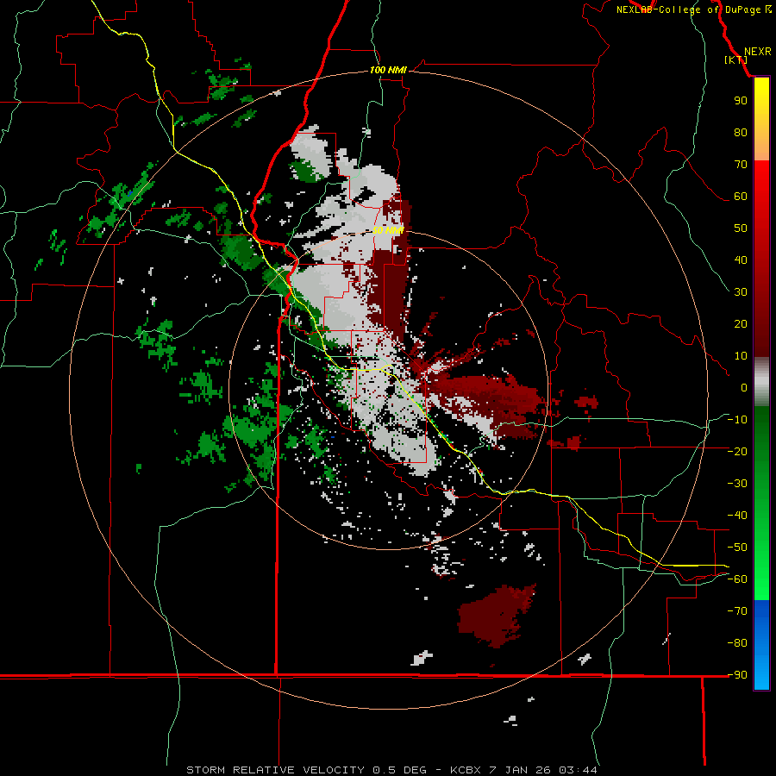Click the positive 90 knot scale label

point(741,101)
